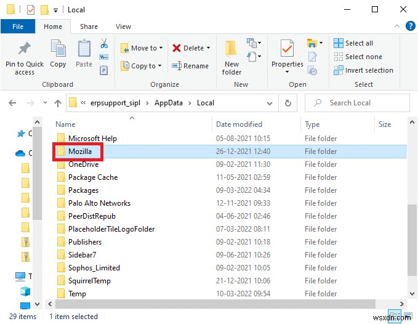This screenshot has width=418, height=324.
Task: Click the Refresh icon beside address bar
Action: pyautogui.click(x=288, y=103)
